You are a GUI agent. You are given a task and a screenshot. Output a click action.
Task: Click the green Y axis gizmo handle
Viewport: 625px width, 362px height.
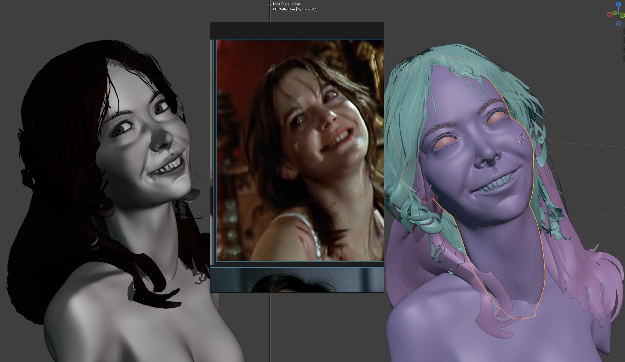[615, 13]
